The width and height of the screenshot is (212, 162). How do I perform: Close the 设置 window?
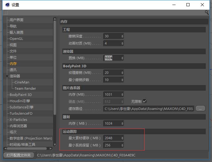click(x=202, y=5)
